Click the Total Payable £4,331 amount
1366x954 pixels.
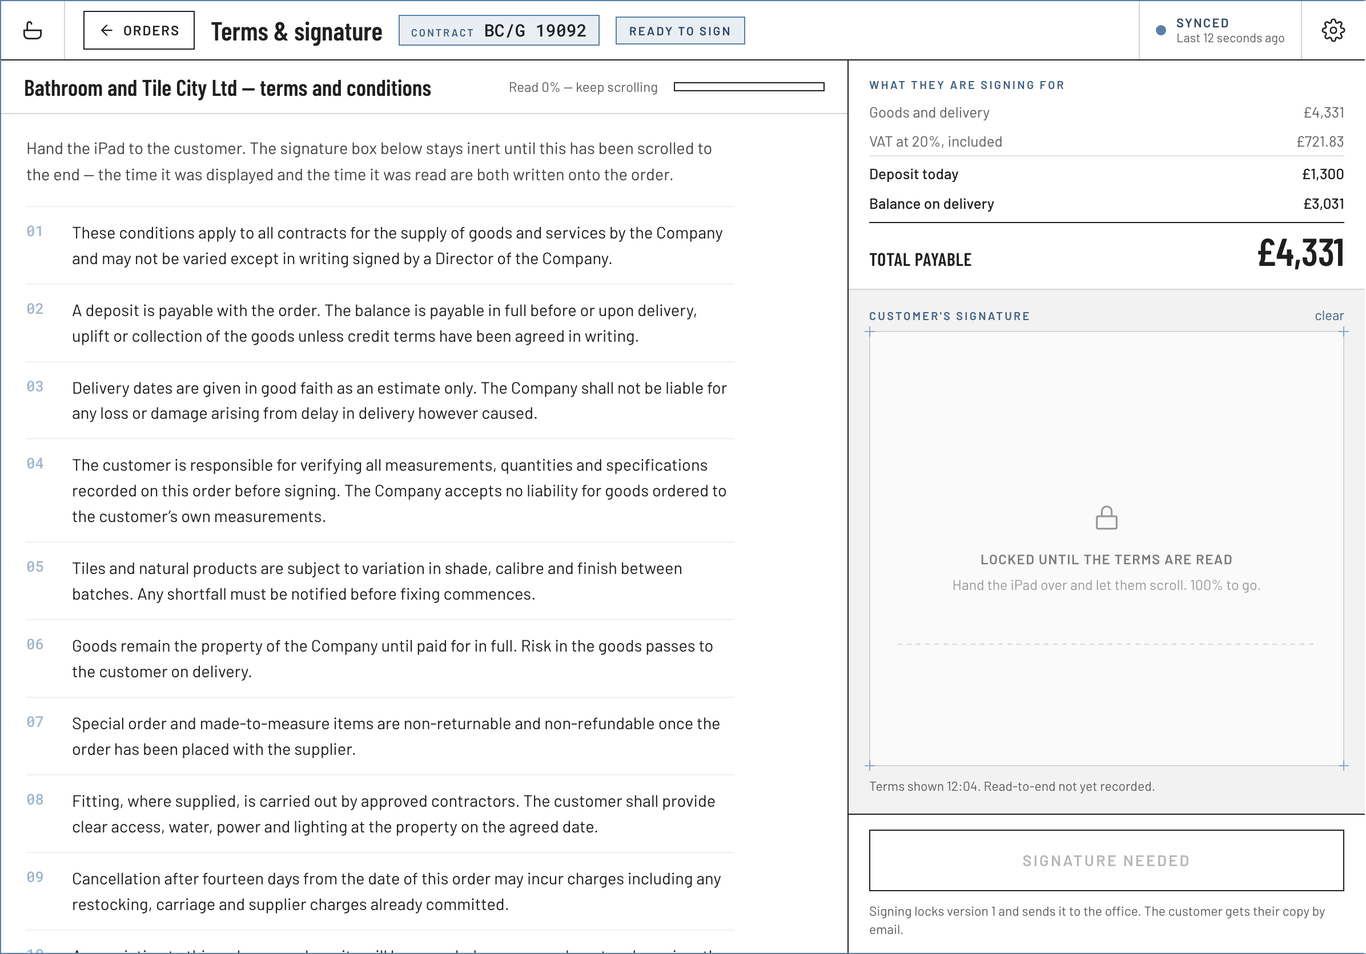coord(1300,253)
